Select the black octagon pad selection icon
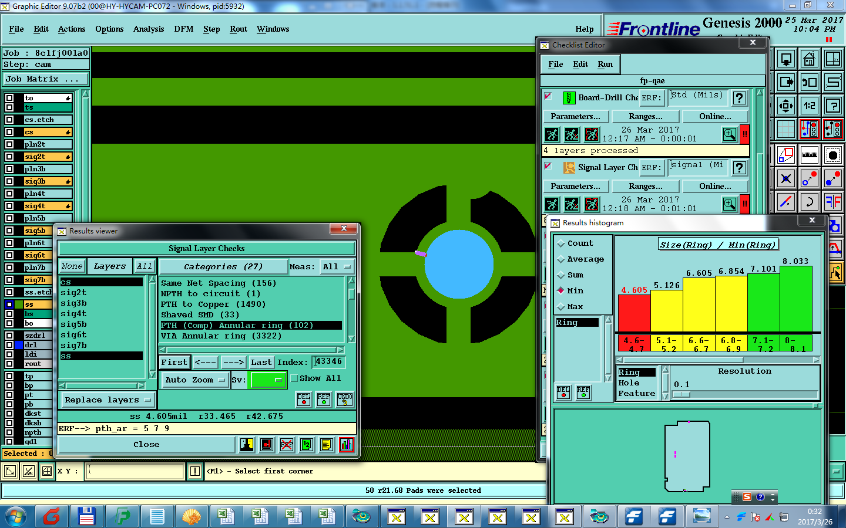 833,155
